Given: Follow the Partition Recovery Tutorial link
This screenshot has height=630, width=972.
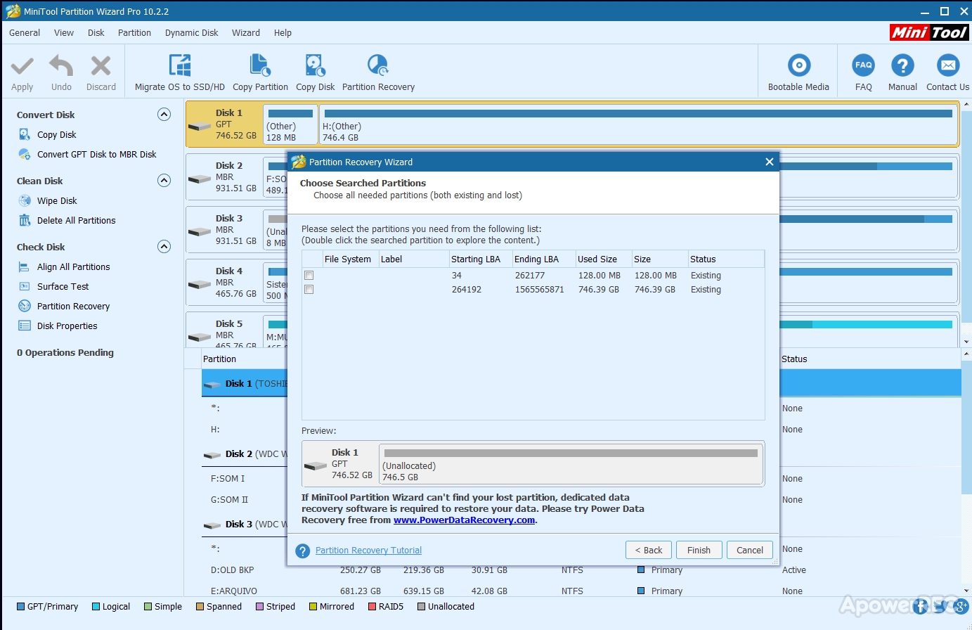Looking at the screenshot, I should tap(368, 551).
